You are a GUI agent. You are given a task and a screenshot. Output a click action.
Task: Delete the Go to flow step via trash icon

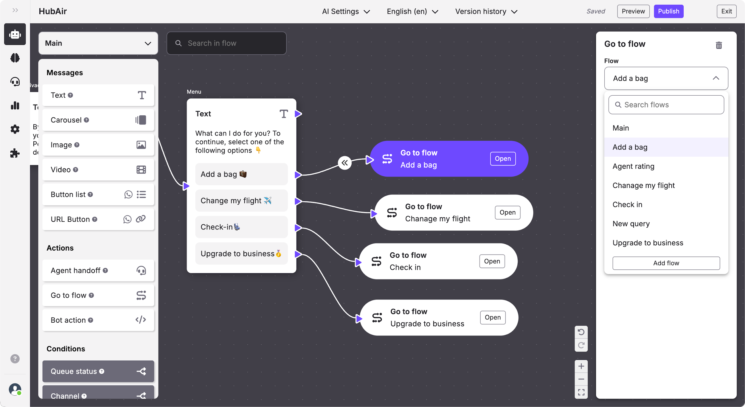tap(718, 45)
